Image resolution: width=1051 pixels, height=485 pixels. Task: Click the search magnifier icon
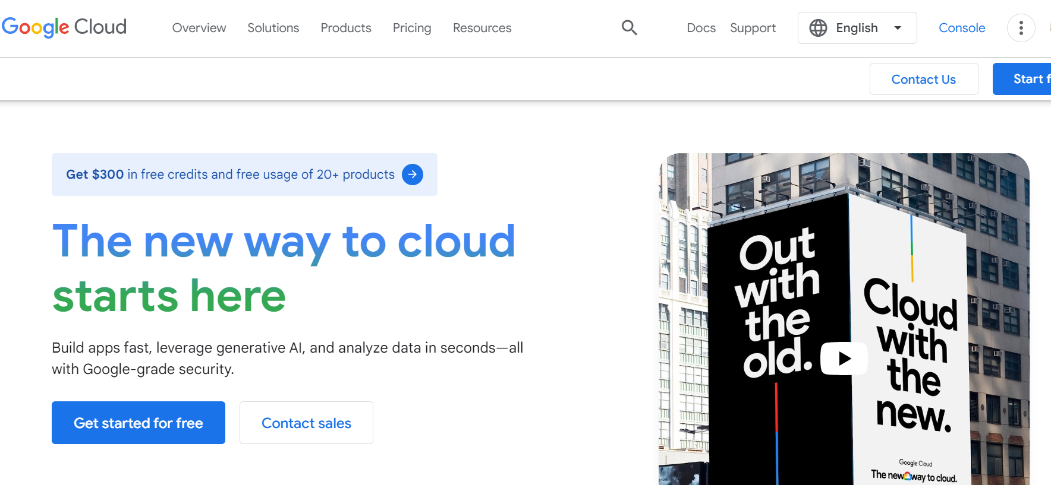(629, 27)
